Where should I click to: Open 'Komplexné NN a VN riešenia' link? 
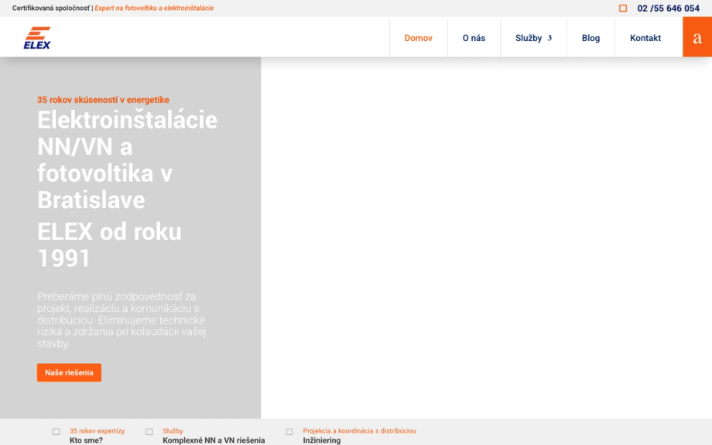(x=214, y=440)
